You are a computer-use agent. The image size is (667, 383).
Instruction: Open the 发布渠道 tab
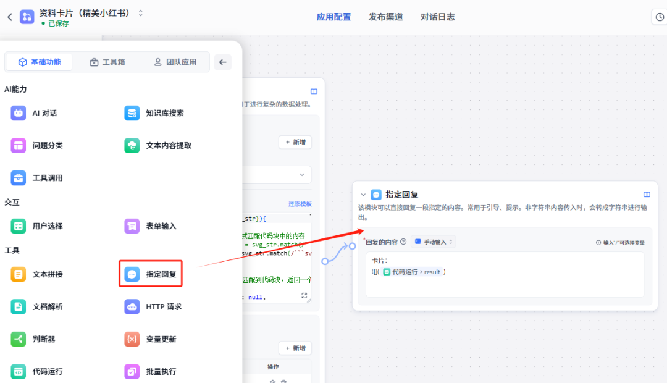click(386, 17)
